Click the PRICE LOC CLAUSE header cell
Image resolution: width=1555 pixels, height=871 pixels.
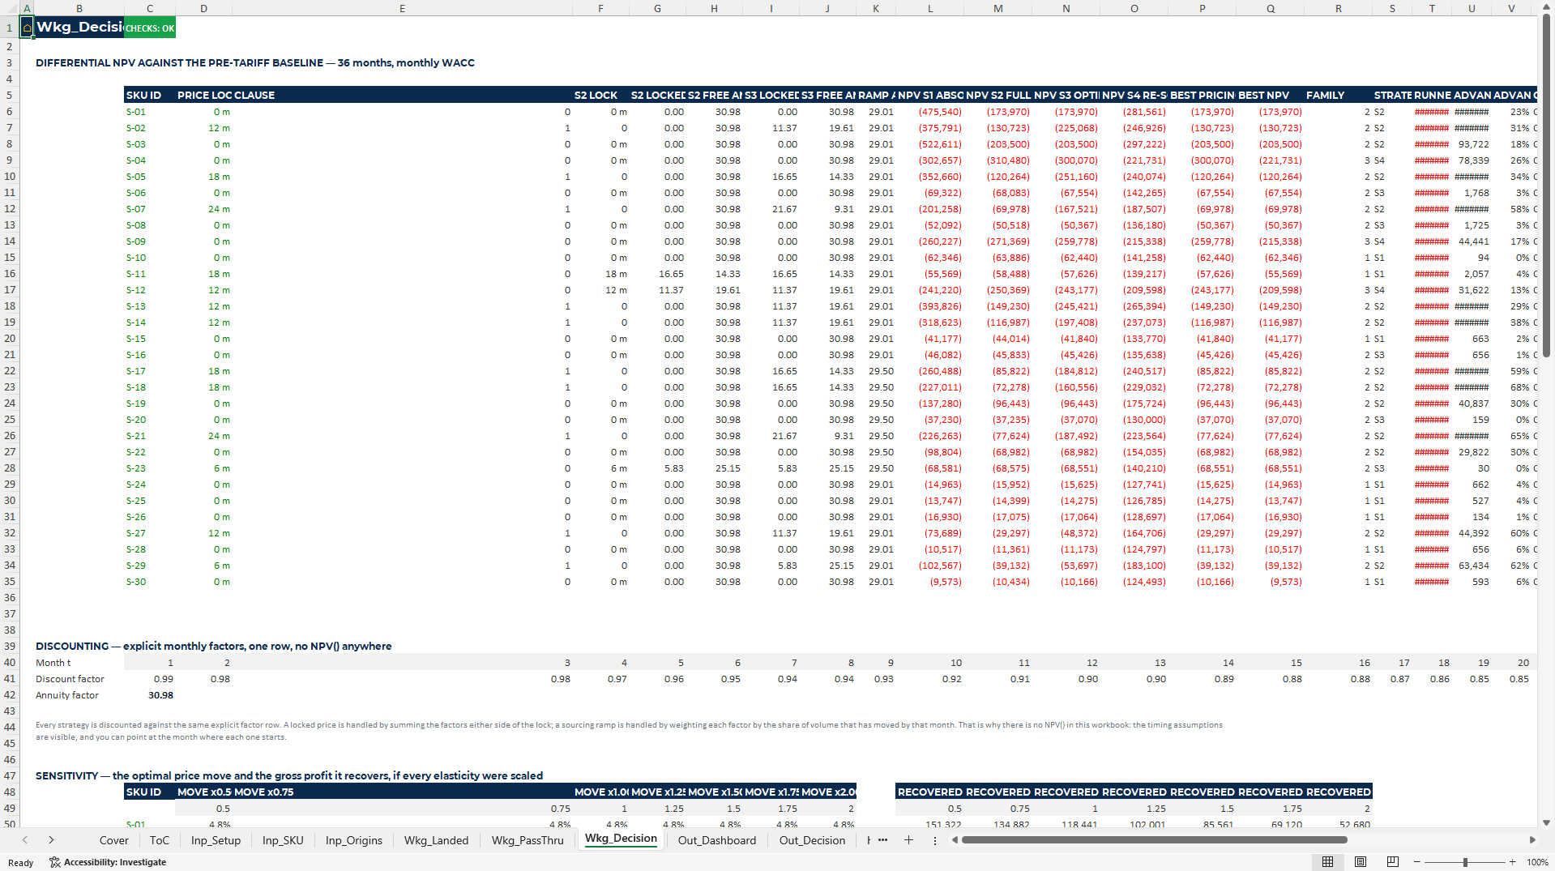(x=226, y=95)
